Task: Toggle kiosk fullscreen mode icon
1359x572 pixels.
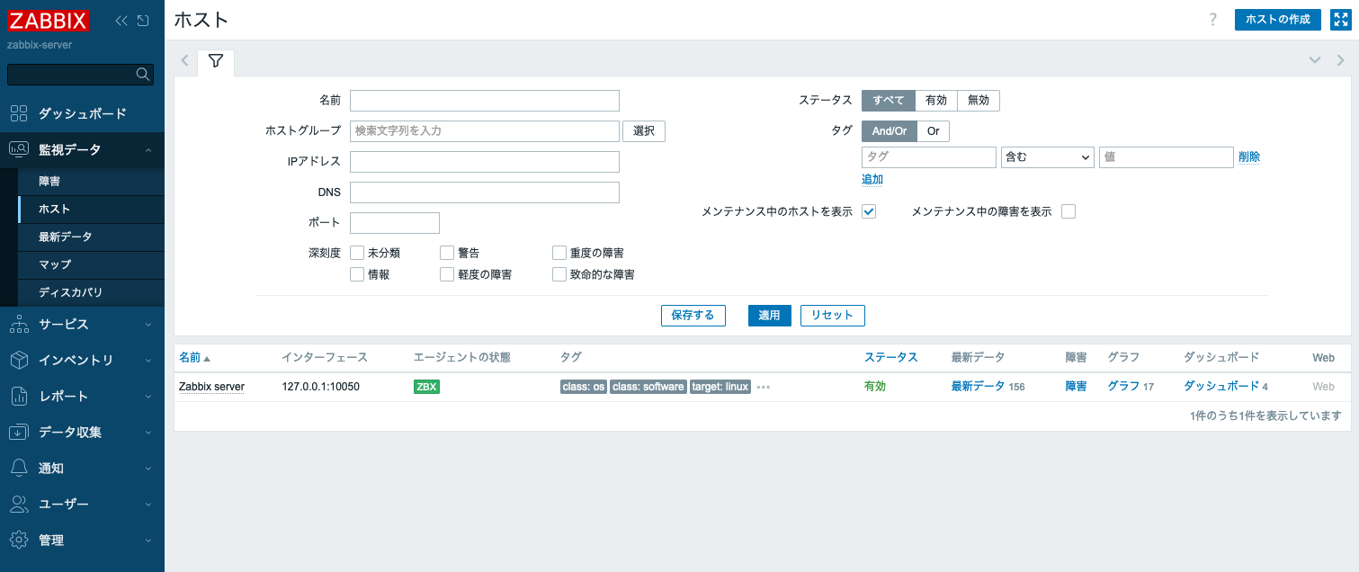Action: 1340,20
